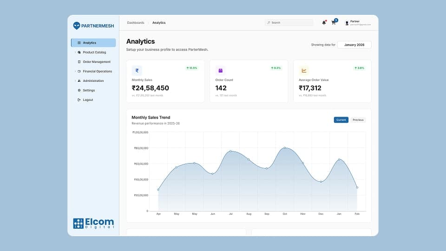This screenshot has width=446, height=251.
Task: Click the purple Order Count calendar icon
Action: 221,71
